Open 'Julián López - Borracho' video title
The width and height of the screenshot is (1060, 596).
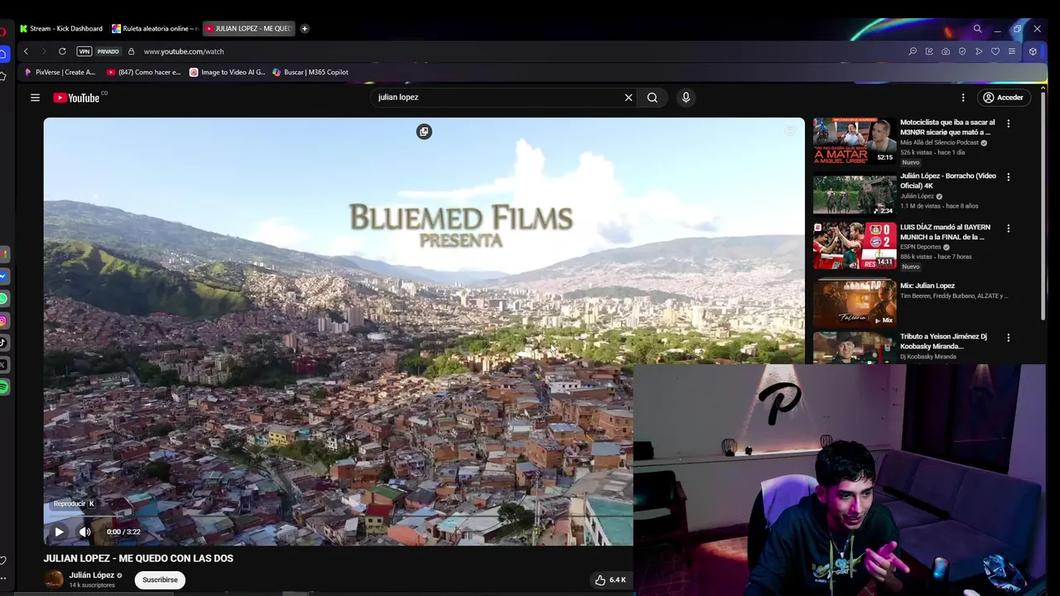point(948,181)
